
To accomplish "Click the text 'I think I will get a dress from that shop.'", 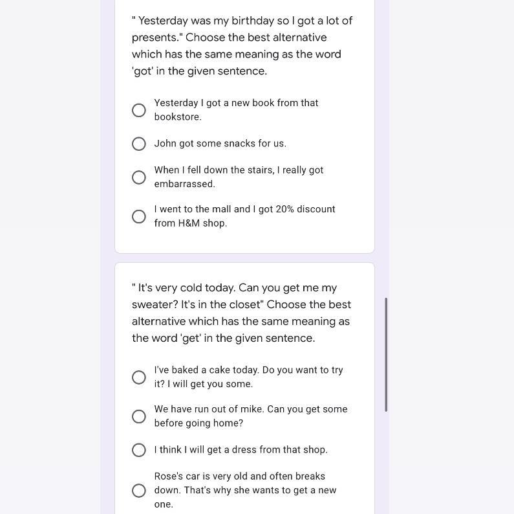I will [241, 450].
